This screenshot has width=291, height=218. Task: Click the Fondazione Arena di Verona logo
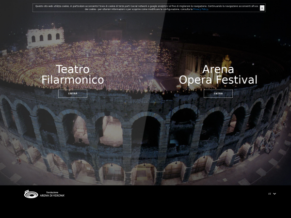(44, 194)
